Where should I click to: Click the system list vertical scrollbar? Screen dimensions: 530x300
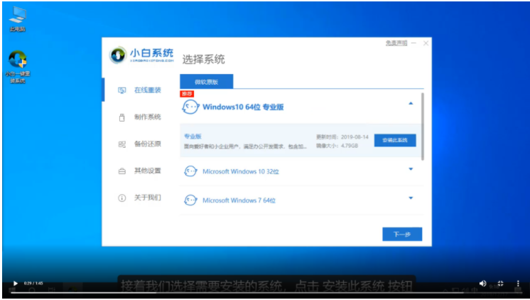pos(423,126)
